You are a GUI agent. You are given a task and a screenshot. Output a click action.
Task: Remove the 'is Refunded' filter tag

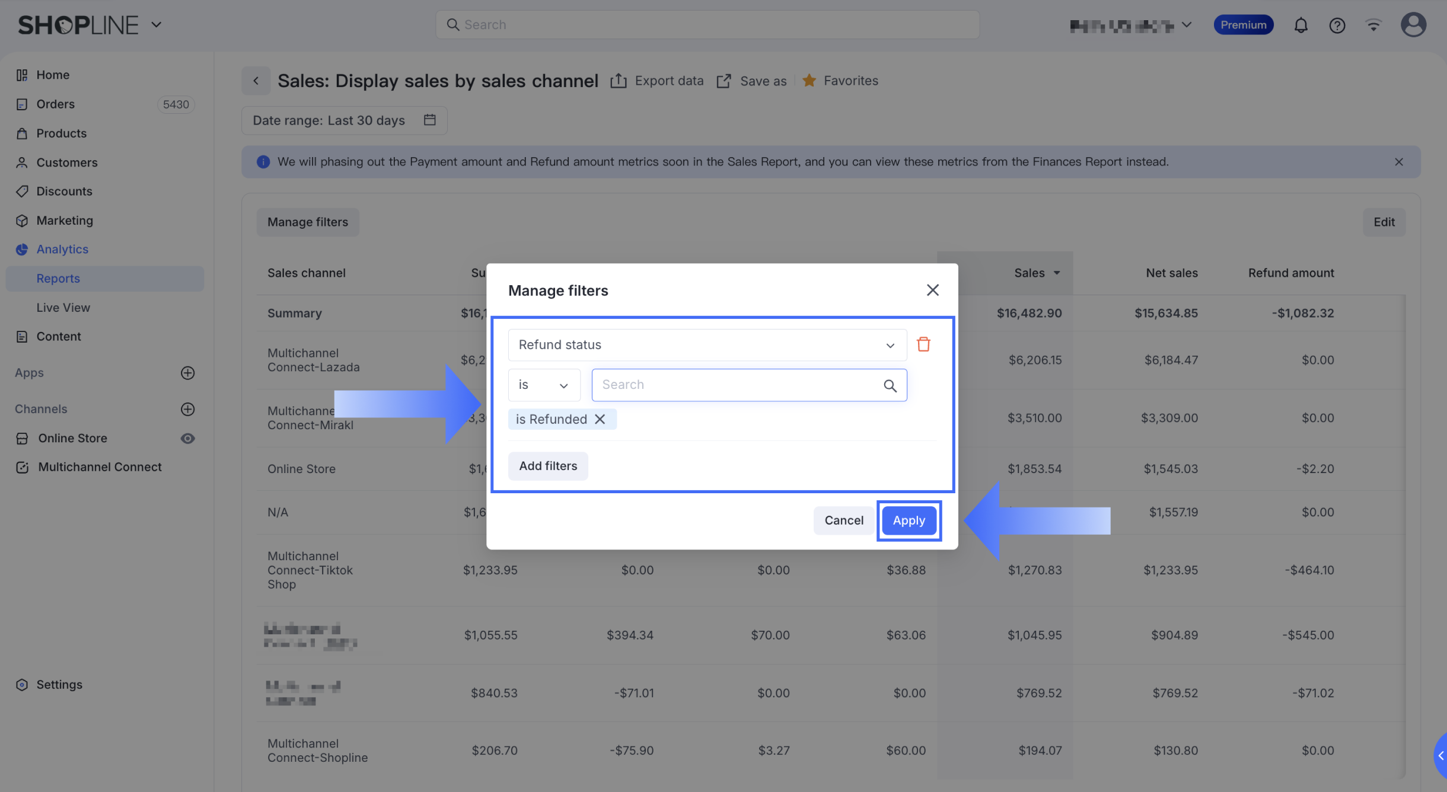600,419
